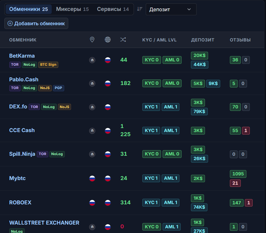This screenshot has height=233, width=266.
Task: Open Mybtc 21 negative reviews
Action: click(x=235, y=183)
